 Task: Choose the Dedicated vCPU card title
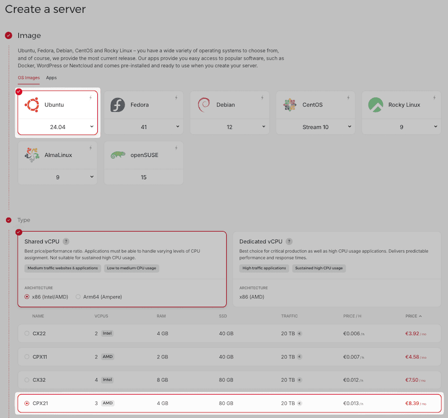(261, 242)
